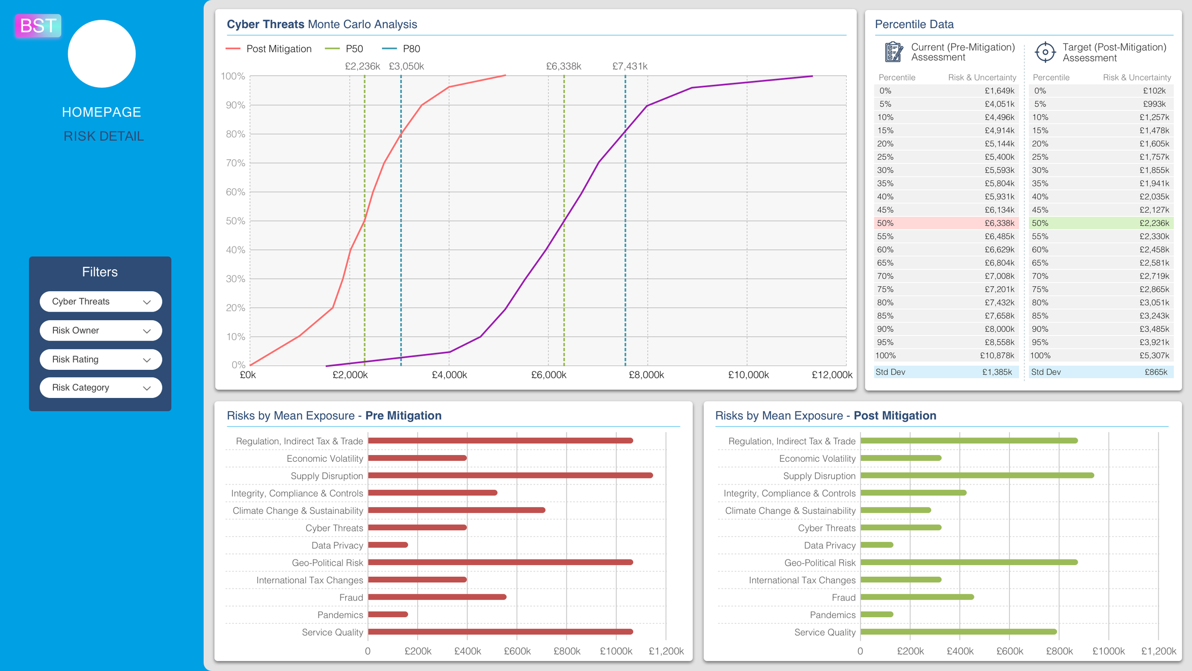
Task: Click Geo-Political Risk post-mitigation green bar
Action: click(968, 562)
